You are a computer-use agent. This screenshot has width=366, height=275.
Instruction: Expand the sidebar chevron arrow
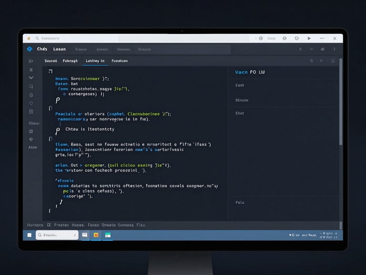pyautogui.click(x=31, y=78)
